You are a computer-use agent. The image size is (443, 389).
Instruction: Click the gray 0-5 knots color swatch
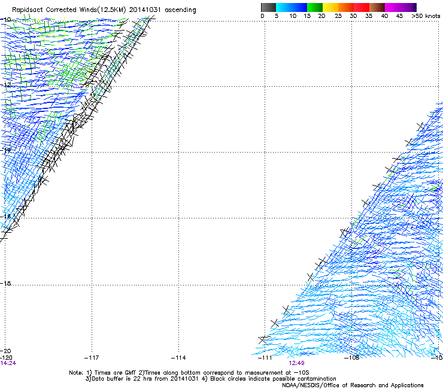pyautogui.click(x=268, y=7)
